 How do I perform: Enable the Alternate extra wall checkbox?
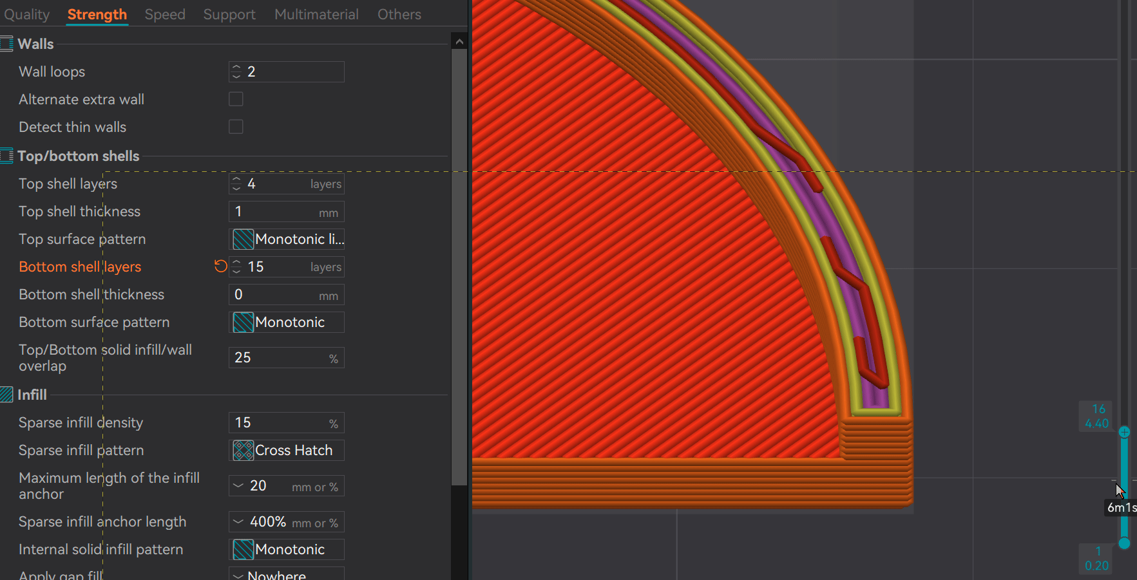236,99
